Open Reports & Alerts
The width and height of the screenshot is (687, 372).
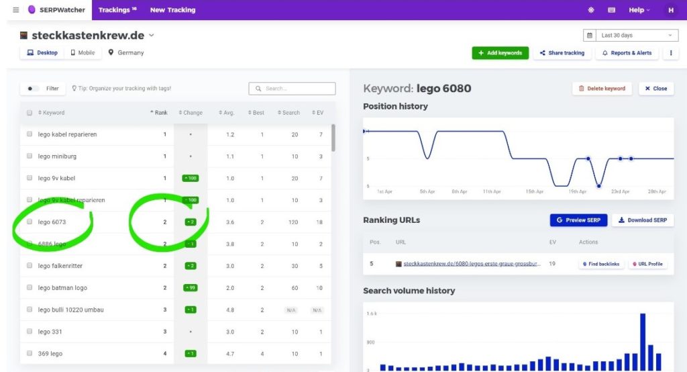point(627,52)
